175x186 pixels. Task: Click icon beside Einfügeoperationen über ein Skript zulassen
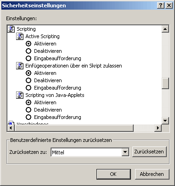tap(20, 66)
